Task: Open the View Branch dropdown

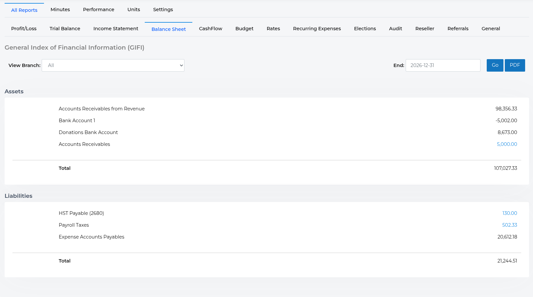Action: (113, 65)
